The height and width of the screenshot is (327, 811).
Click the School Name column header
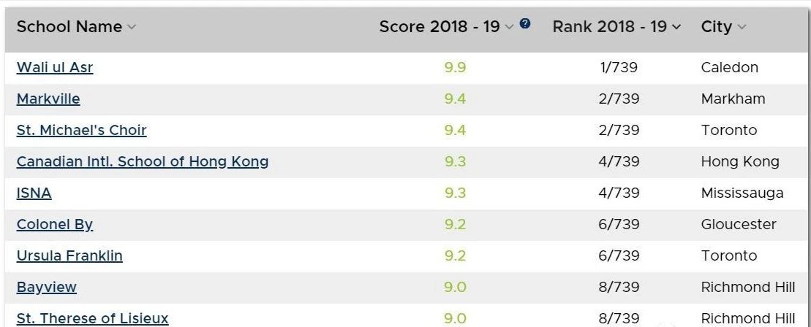click(x=69, y=27)
